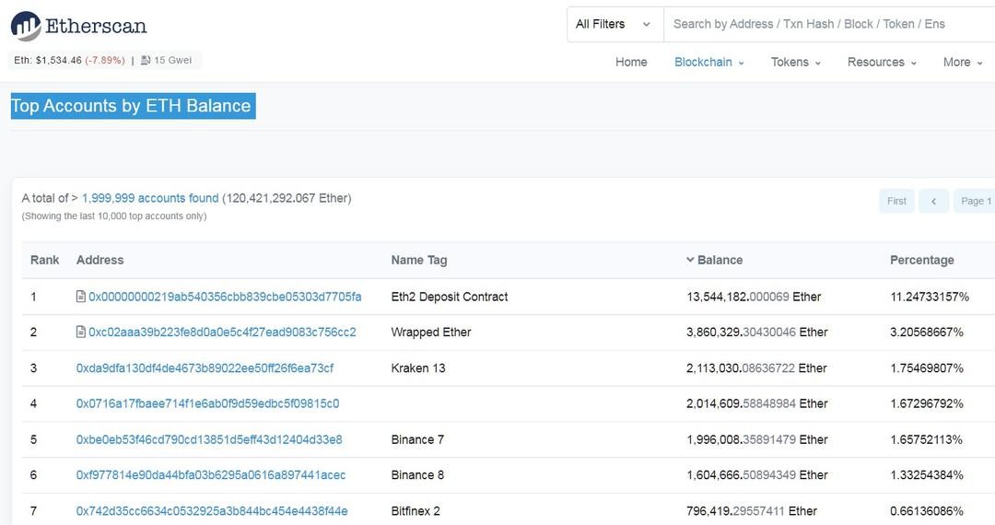The width and height of the screenshot is (995, 525).
Task: Click balance 796,419.29557411 Ether
Action: coord(752,511)
